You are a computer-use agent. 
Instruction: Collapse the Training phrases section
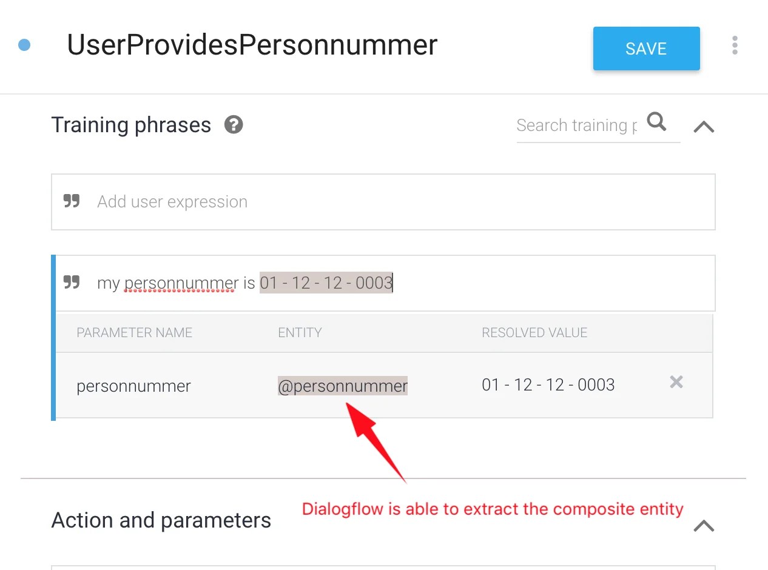[703, 126]
